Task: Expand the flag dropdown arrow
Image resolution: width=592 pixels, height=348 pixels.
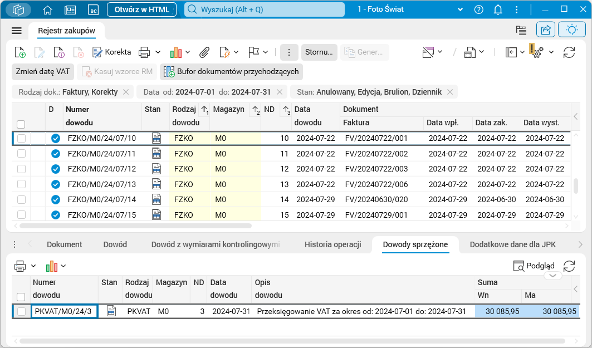Action: (x=267, y=52)
